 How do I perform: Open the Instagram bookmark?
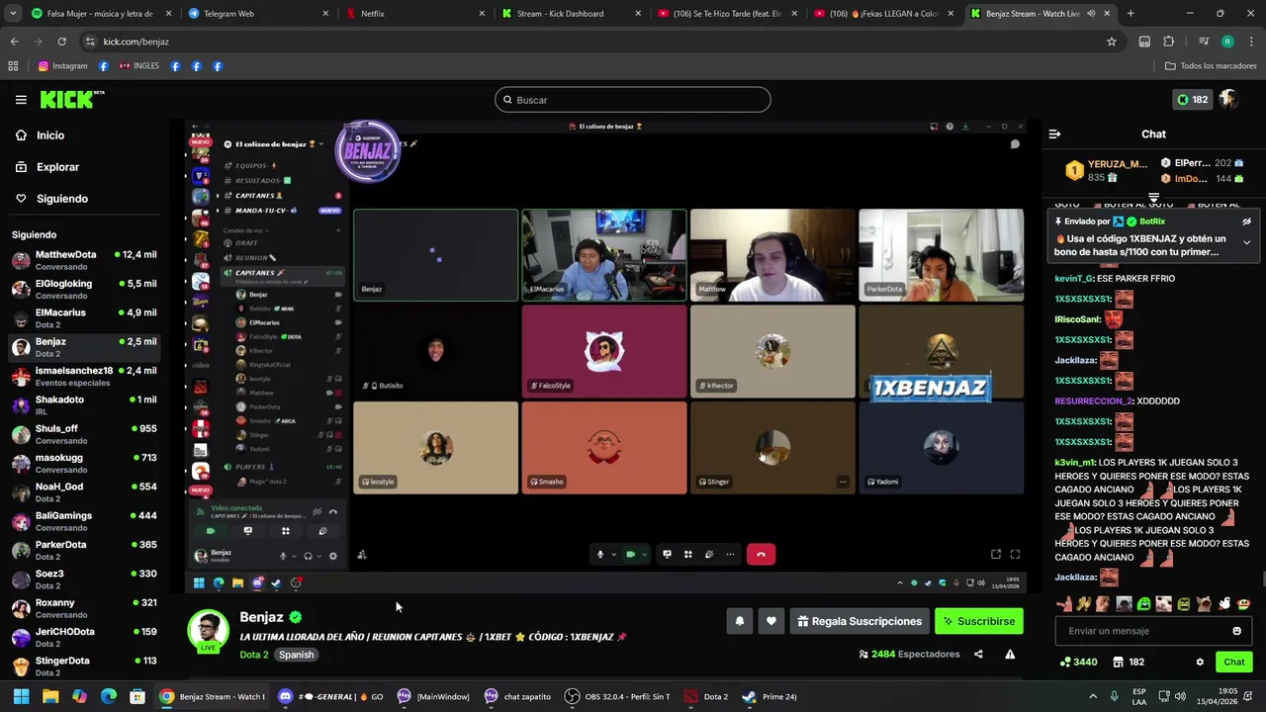(63, 66)
